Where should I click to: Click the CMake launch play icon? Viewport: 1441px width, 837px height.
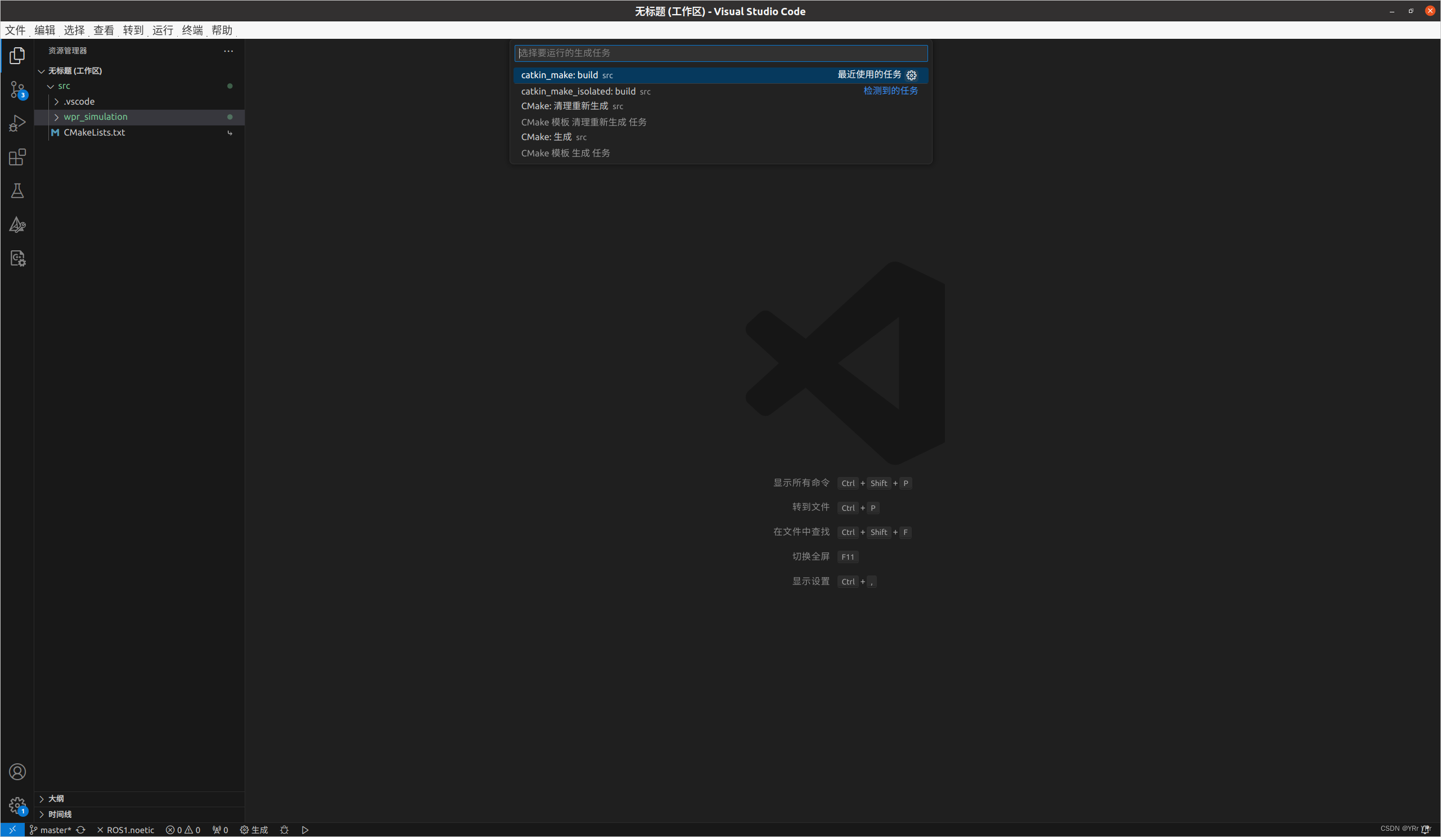click(x=305, y=830)
